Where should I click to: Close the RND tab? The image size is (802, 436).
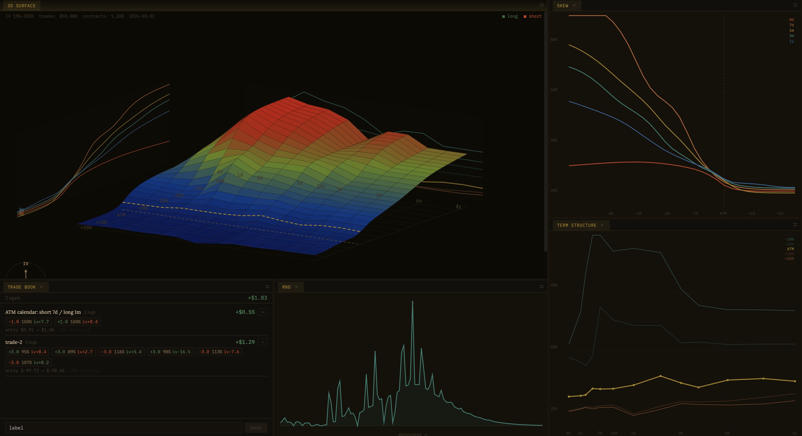point(297,287)
